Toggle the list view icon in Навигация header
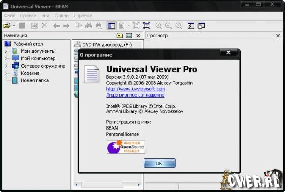Image resolution: width=285 pixels, height=192 pixels. click(x=129, y=36)
